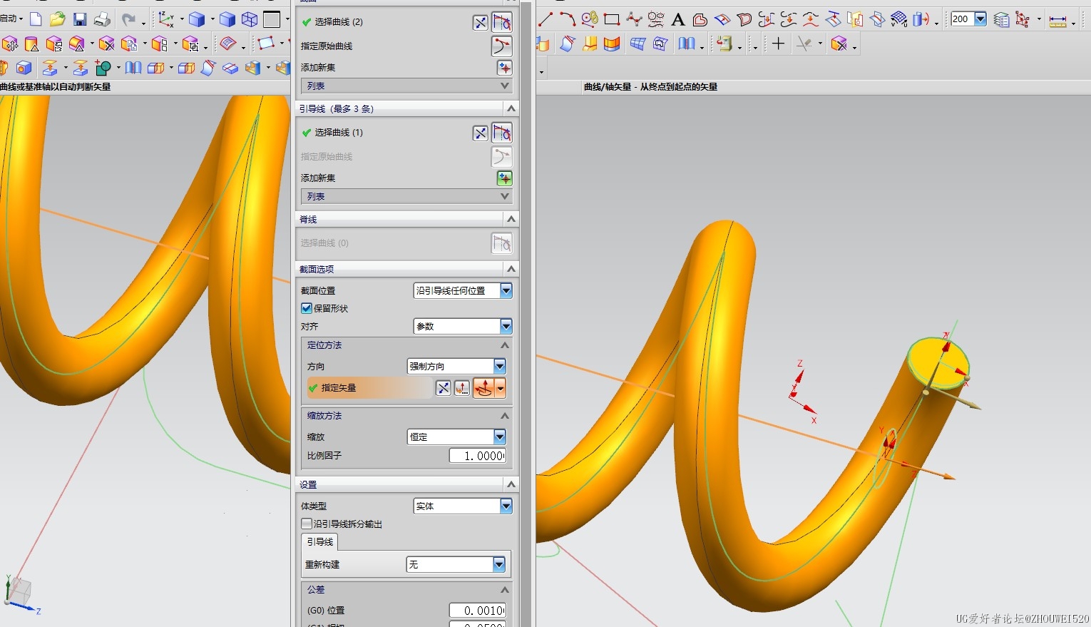Click section Select Curve icon
This screenshot has height=627, width=1091.
point(502,22)
